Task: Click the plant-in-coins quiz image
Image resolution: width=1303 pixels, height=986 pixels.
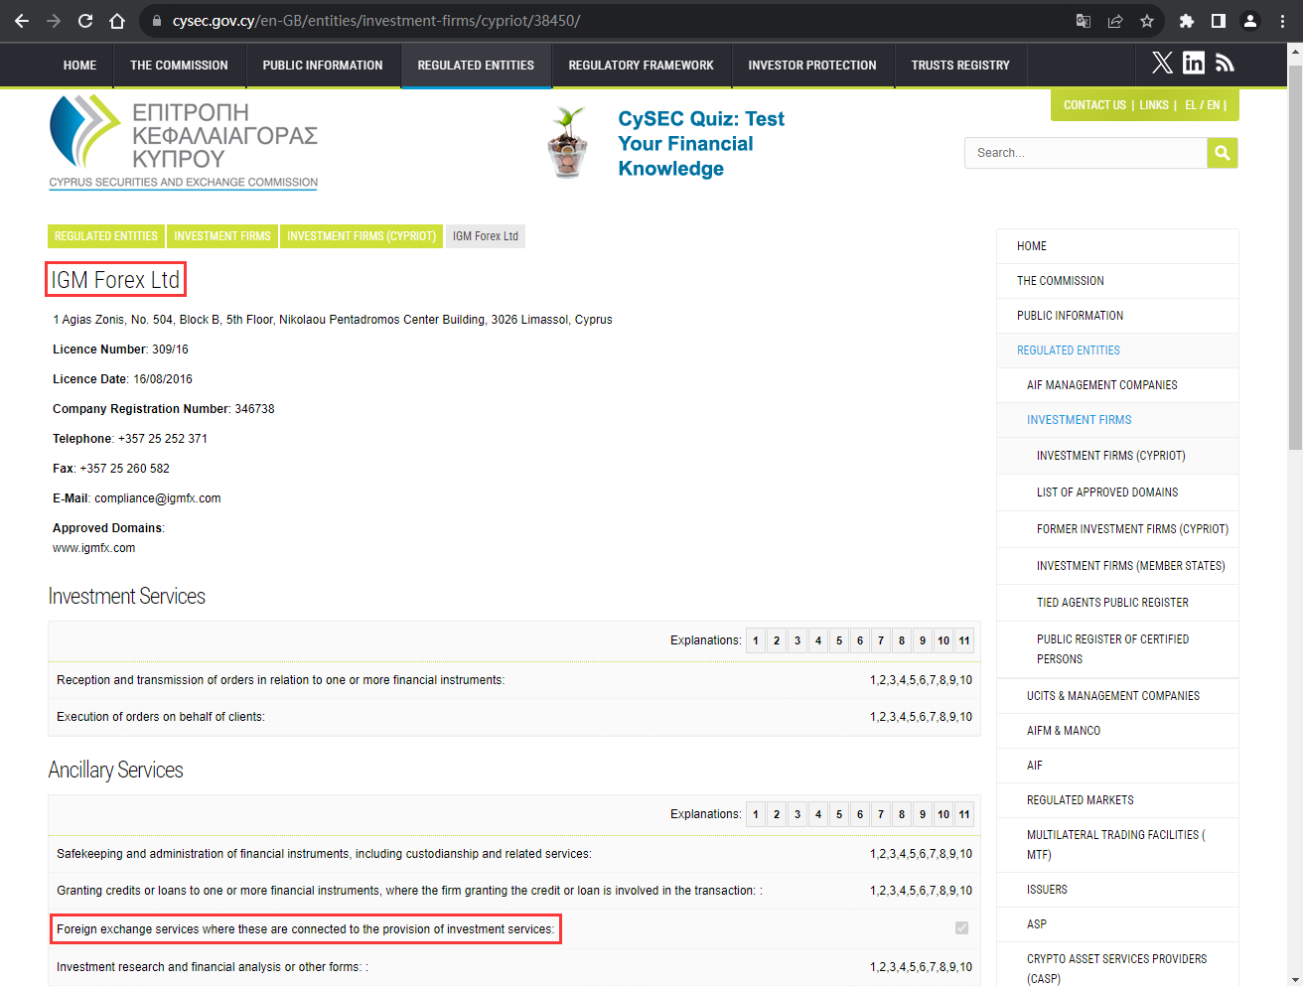Action: 568,142
